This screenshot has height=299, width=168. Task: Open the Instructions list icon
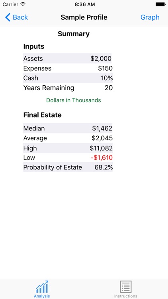(x=126, y=287)
